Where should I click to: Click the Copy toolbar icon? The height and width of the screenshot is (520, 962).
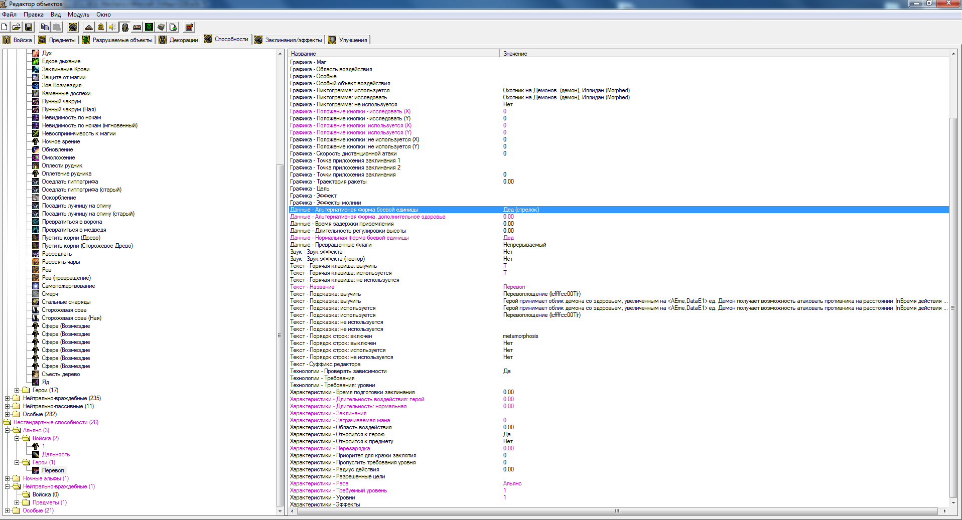coord(45,27)
